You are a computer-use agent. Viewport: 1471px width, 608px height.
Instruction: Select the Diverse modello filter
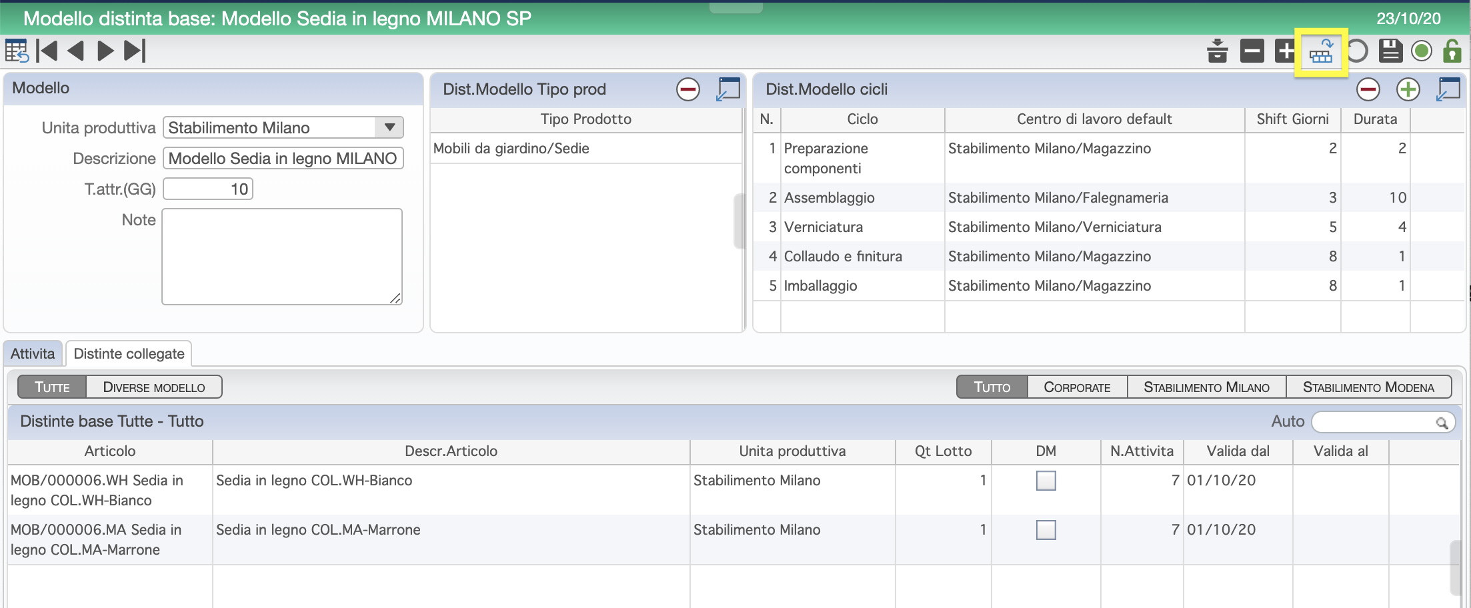[x=154, y=387]
